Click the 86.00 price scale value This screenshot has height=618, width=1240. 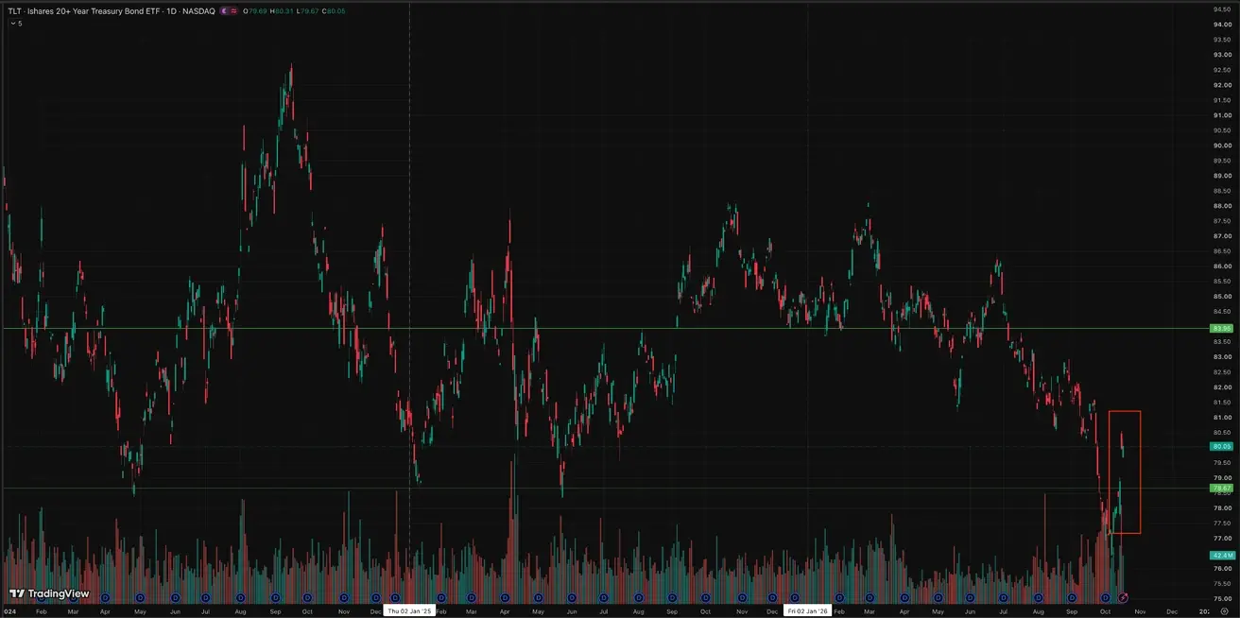(x=1222, y=266)
